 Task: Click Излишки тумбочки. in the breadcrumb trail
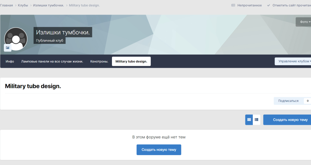point(49,5)
